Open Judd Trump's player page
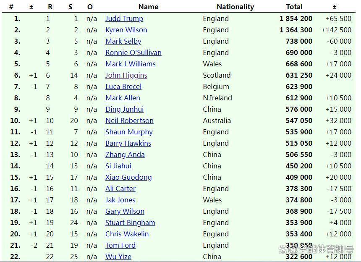Image resolution: width=361 pixels, height=262 pixels. point(124,18)
